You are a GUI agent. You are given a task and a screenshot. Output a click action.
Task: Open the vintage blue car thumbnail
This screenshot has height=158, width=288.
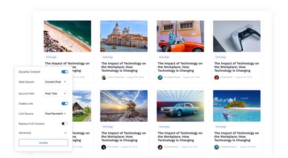(x=180, y=106)
